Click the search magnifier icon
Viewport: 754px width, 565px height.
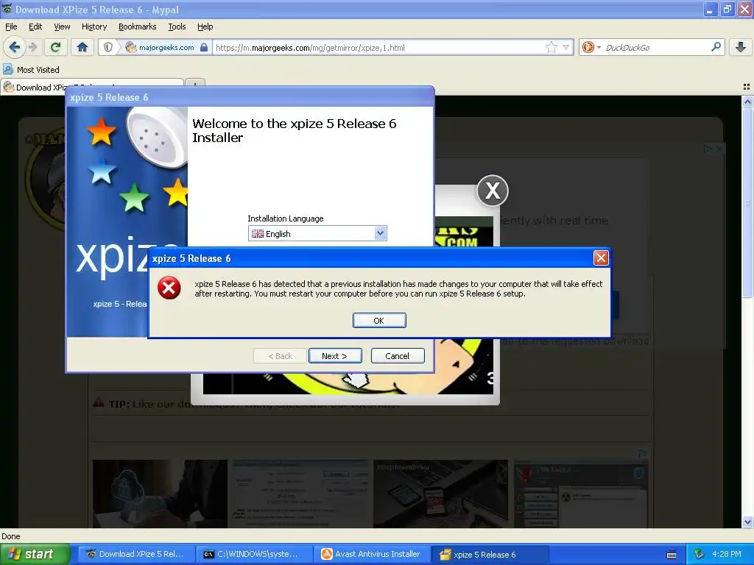716,46
